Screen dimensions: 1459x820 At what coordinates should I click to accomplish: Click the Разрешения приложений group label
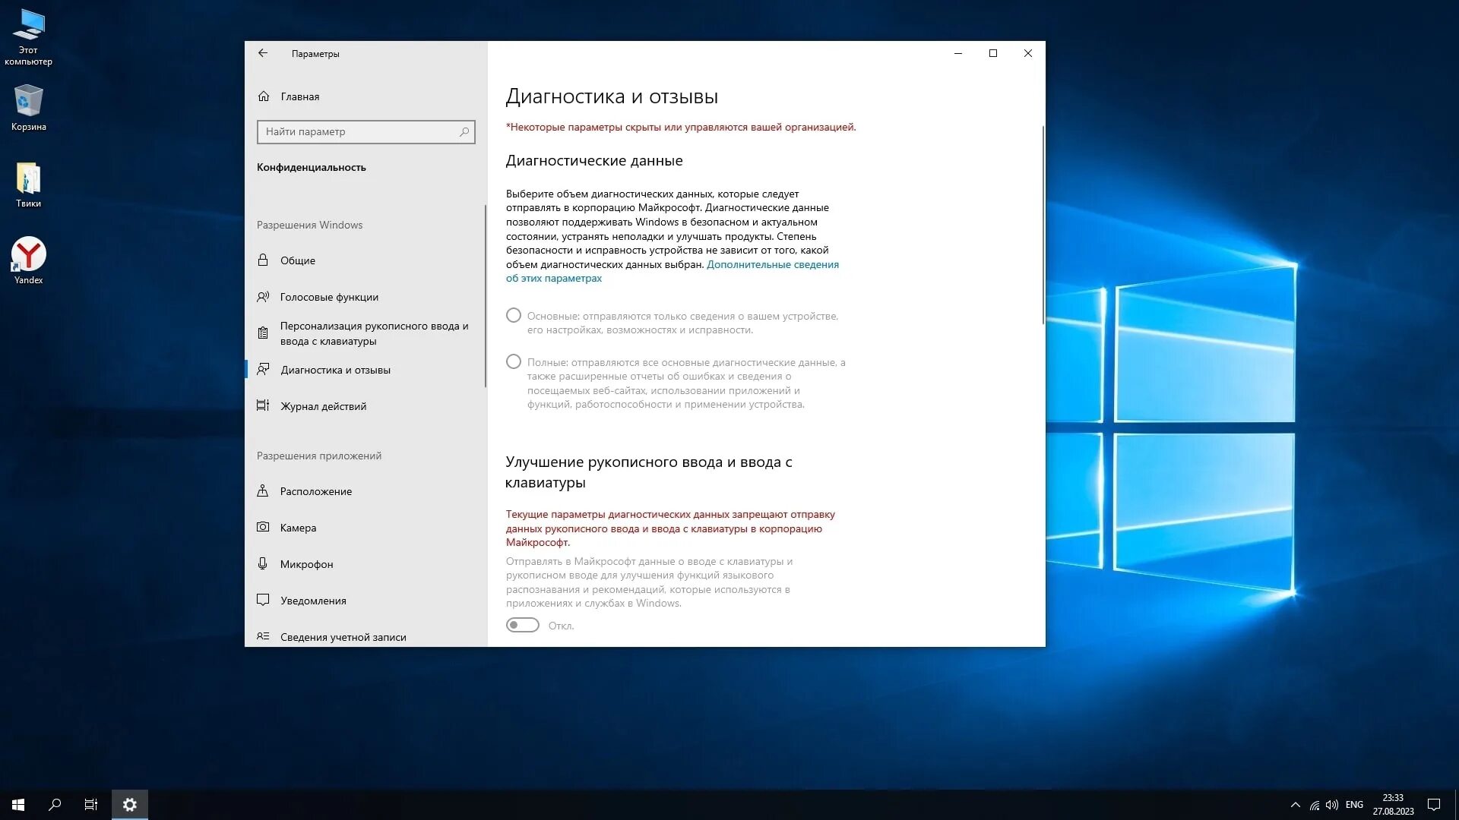click(319, 456)
